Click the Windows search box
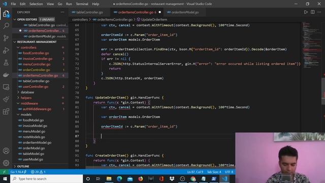 pyautogui.click(x=46, y=178)
